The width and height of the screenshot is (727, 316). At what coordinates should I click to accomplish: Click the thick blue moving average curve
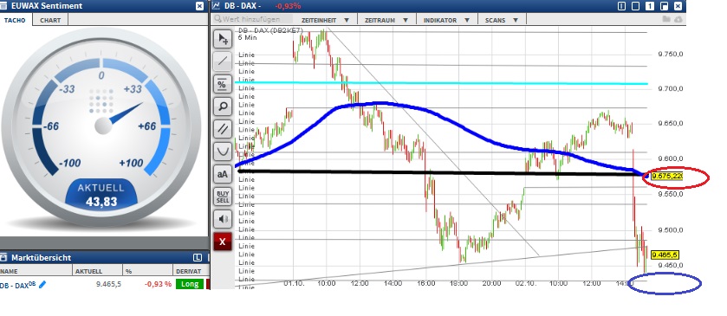380,103
